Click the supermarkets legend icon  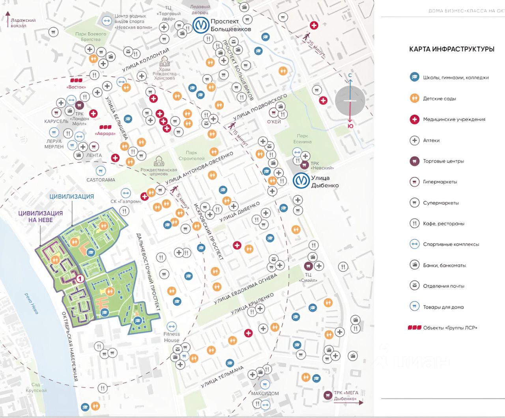pos(414,202)
